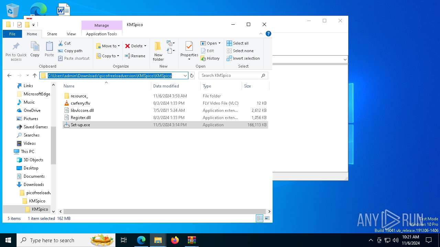The width and height of the screenshot is (440, 247).
Task: Select the carferry.flv file
Action: point(165,103)
